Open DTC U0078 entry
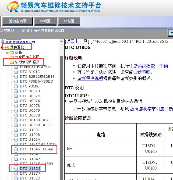Viewport: 173px width, 180px height. pos(30,106)
